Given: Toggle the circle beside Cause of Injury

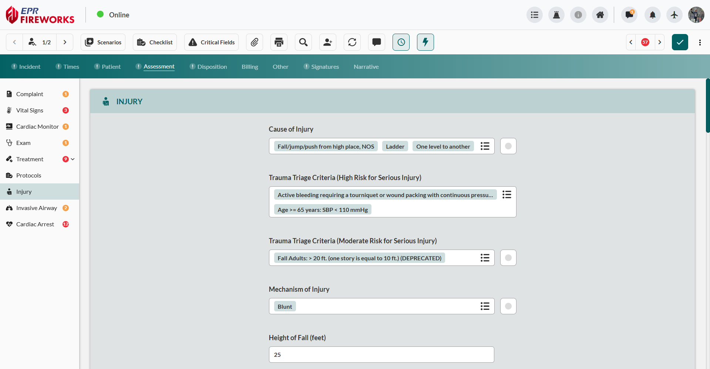Looking at the screenshot, I should tap(508, 146).
